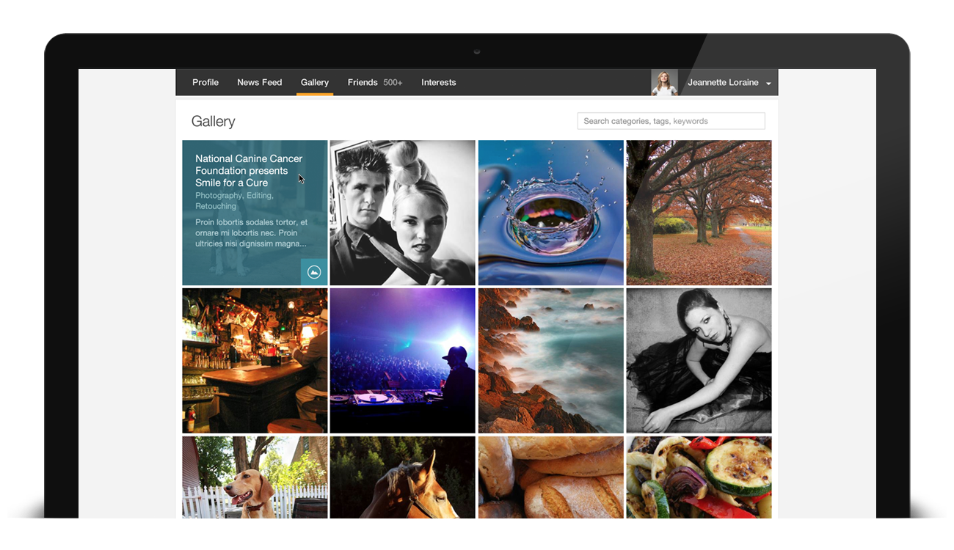Open the golden dog by fence photo
This screenshot has width=954, height=550.
pos(255,477)
